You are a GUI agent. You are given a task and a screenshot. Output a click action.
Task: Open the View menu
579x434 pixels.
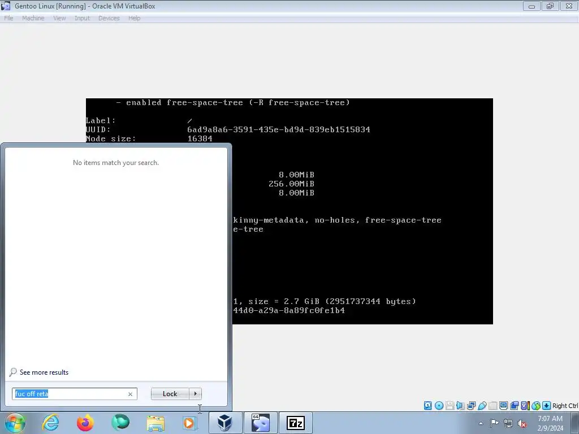[x=59, y=18]
